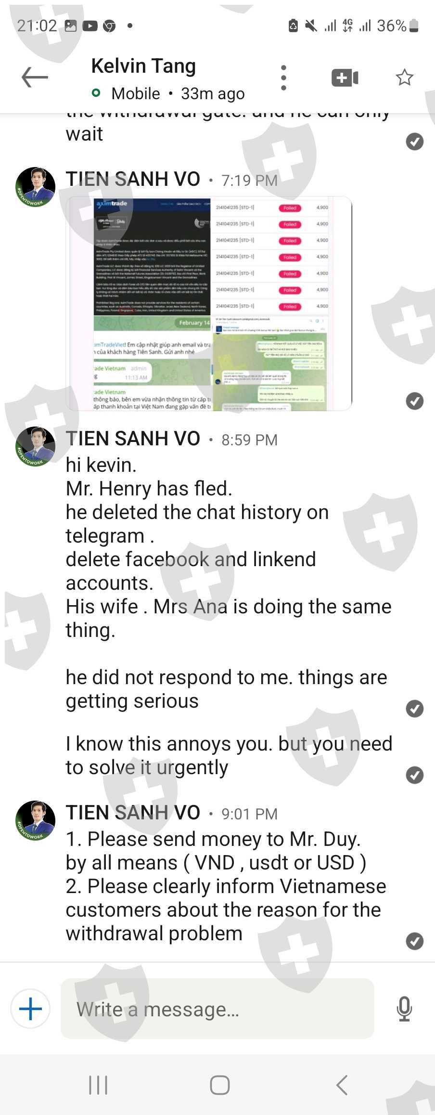Tap read checkmark beside 'withdrawal problem' message
This screenshot has width=435, height=1115.
(414, 941)
